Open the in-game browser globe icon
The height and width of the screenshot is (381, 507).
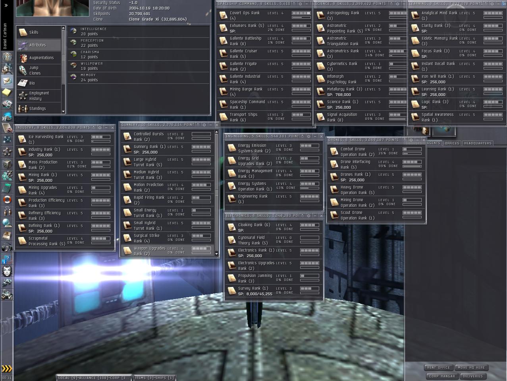tap(7, 223)
